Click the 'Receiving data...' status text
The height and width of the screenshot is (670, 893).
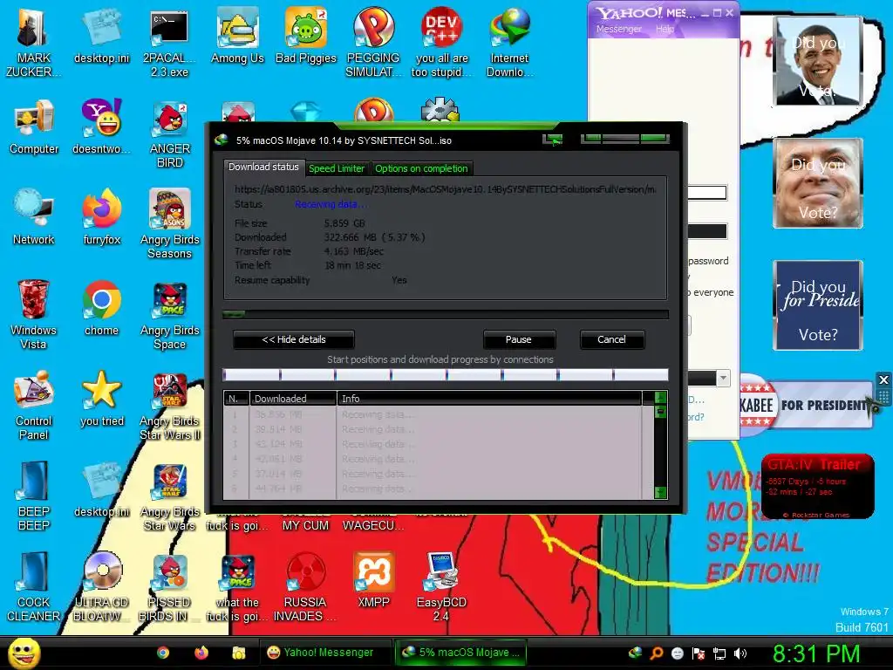[331, 204]
